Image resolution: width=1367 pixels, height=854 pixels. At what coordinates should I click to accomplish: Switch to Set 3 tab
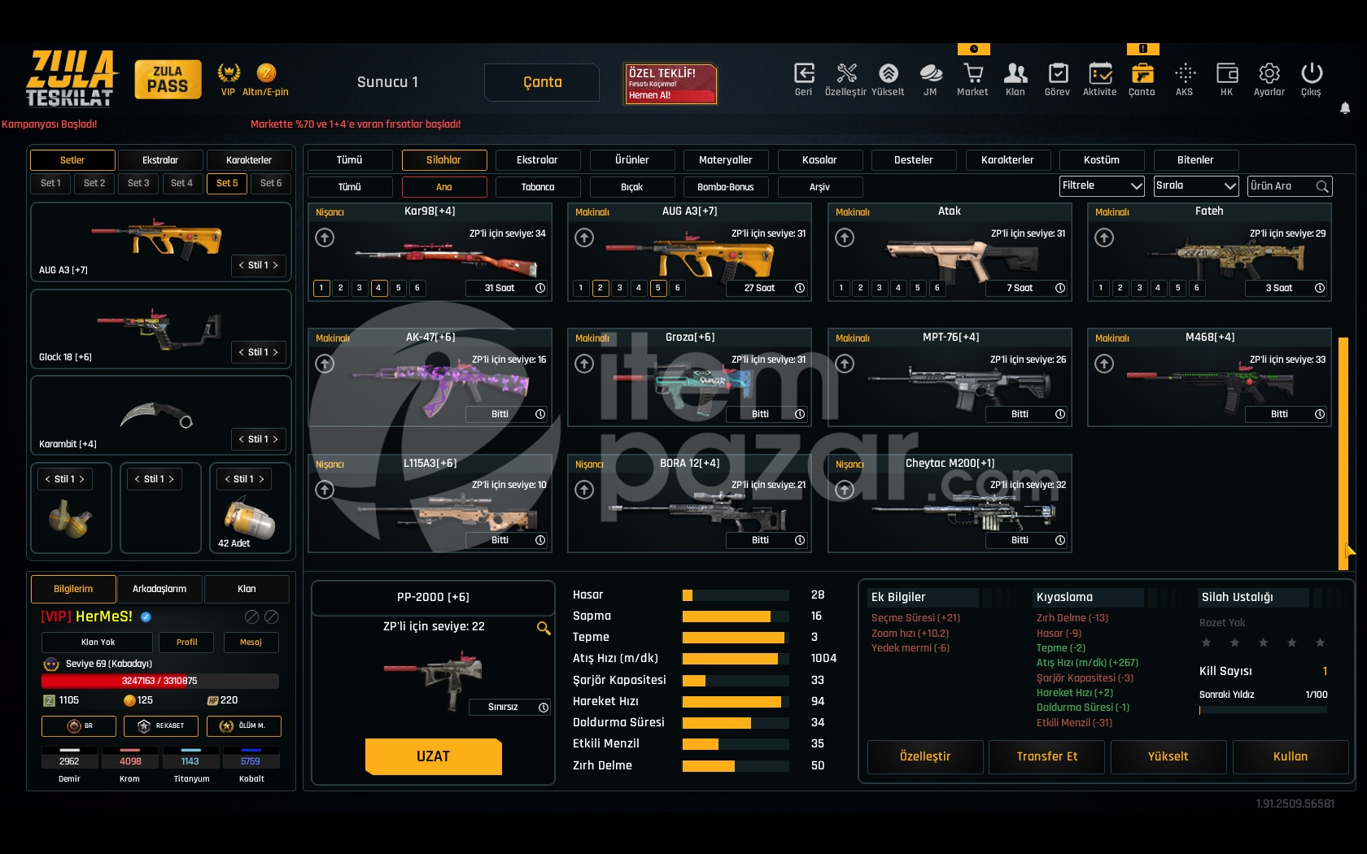point(138,184)
